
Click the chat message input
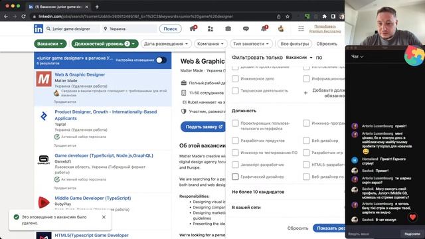point(373,234)
